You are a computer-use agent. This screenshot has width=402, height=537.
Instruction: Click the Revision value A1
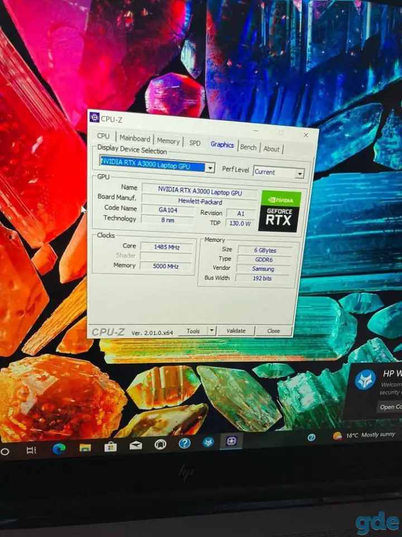(x=241, y=213)
